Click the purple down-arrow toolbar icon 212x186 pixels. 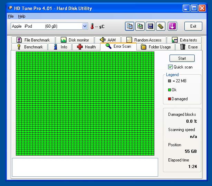pos(173,26)
